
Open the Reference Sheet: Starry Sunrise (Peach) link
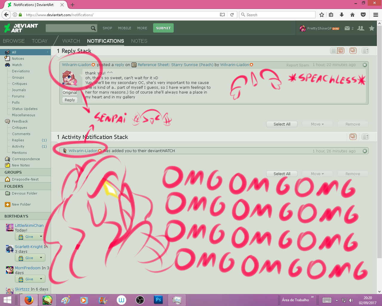(175, 65)
